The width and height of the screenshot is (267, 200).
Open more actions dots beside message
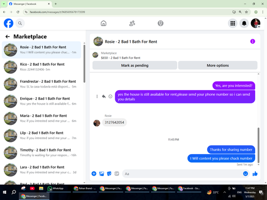[97, 97]
